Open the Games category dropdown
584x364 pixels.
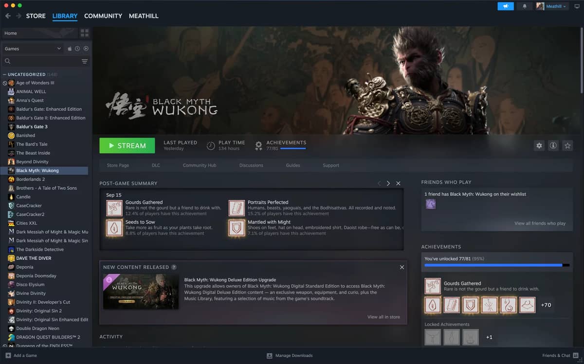point(33,49)
